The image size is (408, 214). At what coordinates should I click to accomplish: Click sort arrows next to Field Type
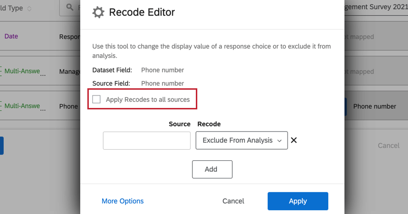pos(29,9)
